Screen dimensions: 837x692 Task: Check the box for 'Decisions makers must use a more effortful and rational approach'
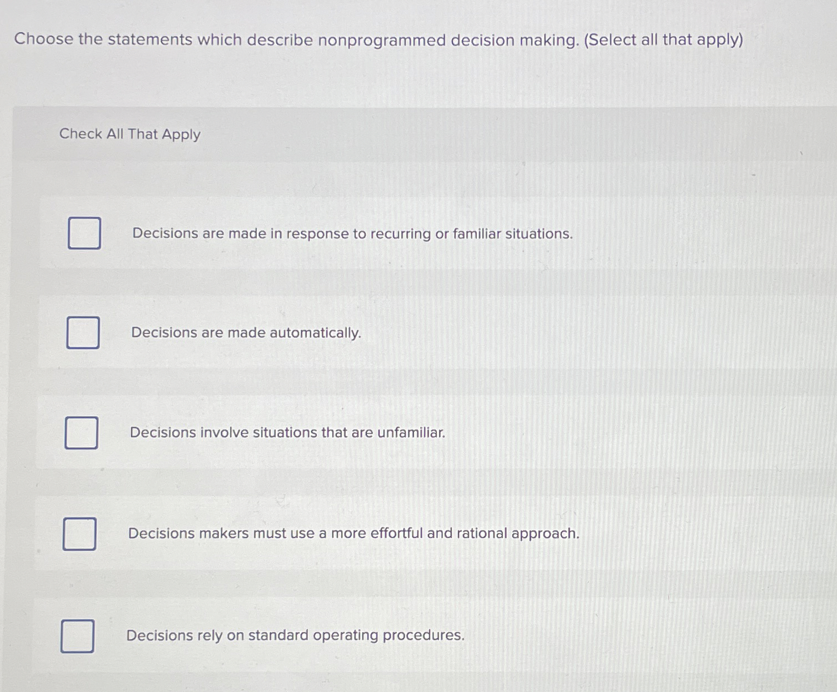point(79,535)
